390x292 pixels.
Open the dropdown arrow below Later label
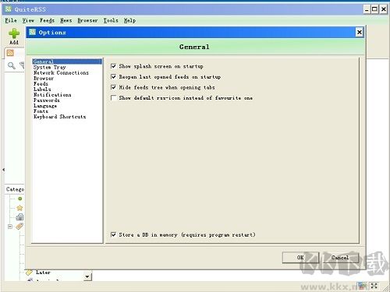pyautogui.click(x=87, y=276)
